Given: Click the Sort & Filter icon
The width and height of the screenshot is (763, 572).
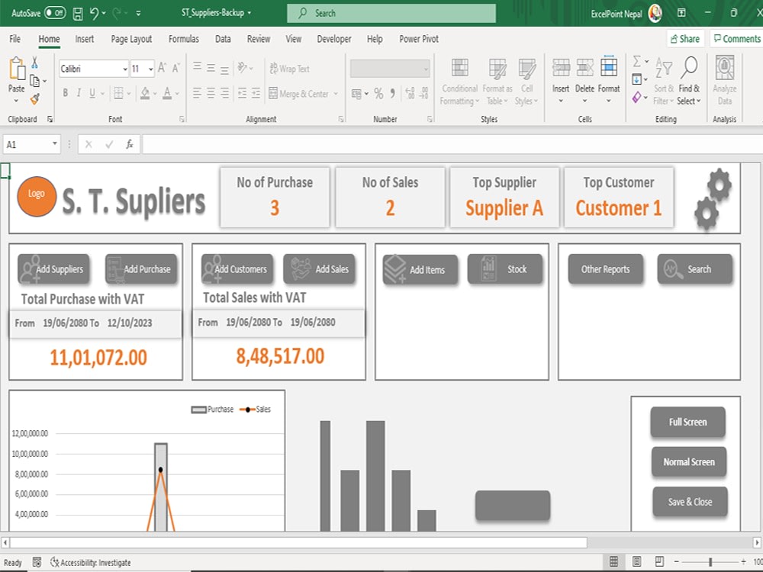Looking at the screenshot, I should coord(664,68).
